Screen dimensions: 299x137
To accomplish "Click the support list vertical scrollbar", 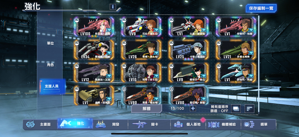I will point(259,64).
